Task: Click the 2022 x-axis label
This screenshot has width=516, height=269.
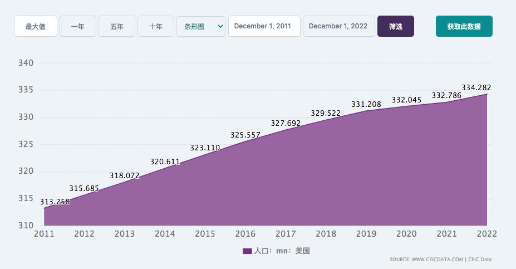Action: pyautogui.click(x=486, y=234)
